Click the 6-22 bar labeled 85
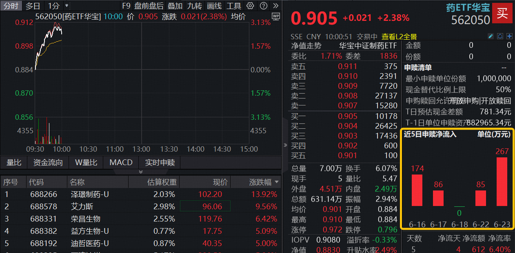Viewport: 515px width, 253px height. [481, 198]
